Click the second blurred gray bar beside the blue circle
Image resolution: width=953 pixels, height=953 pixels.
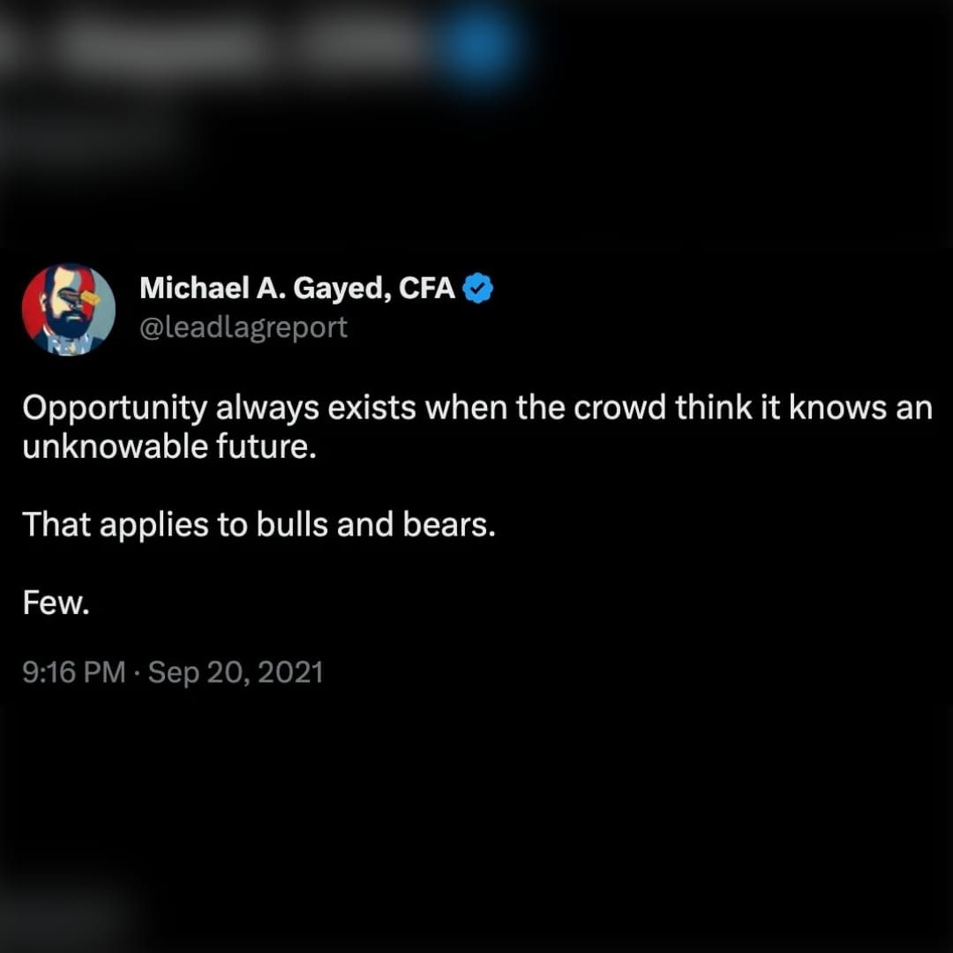point(358,44)
